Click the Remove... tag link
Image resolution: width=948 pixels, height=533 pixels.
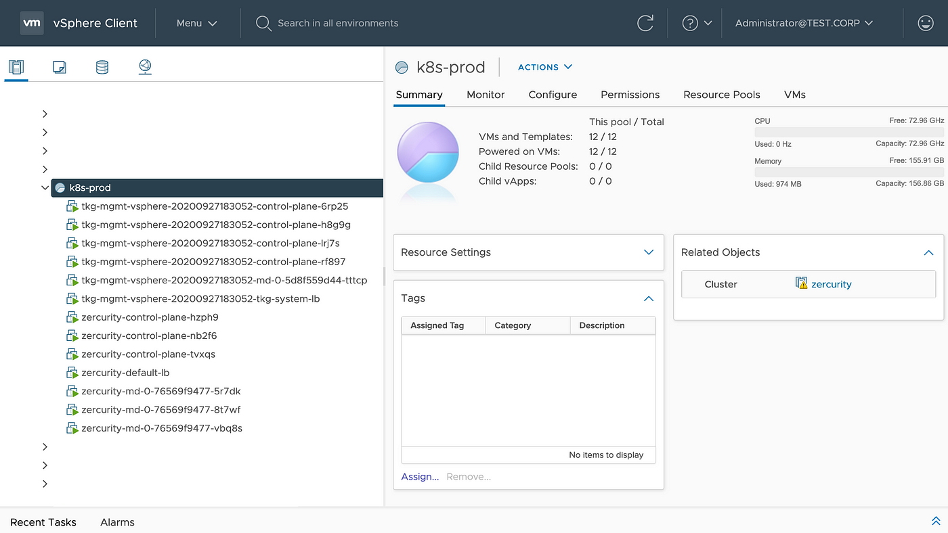[x=469, y=477]
